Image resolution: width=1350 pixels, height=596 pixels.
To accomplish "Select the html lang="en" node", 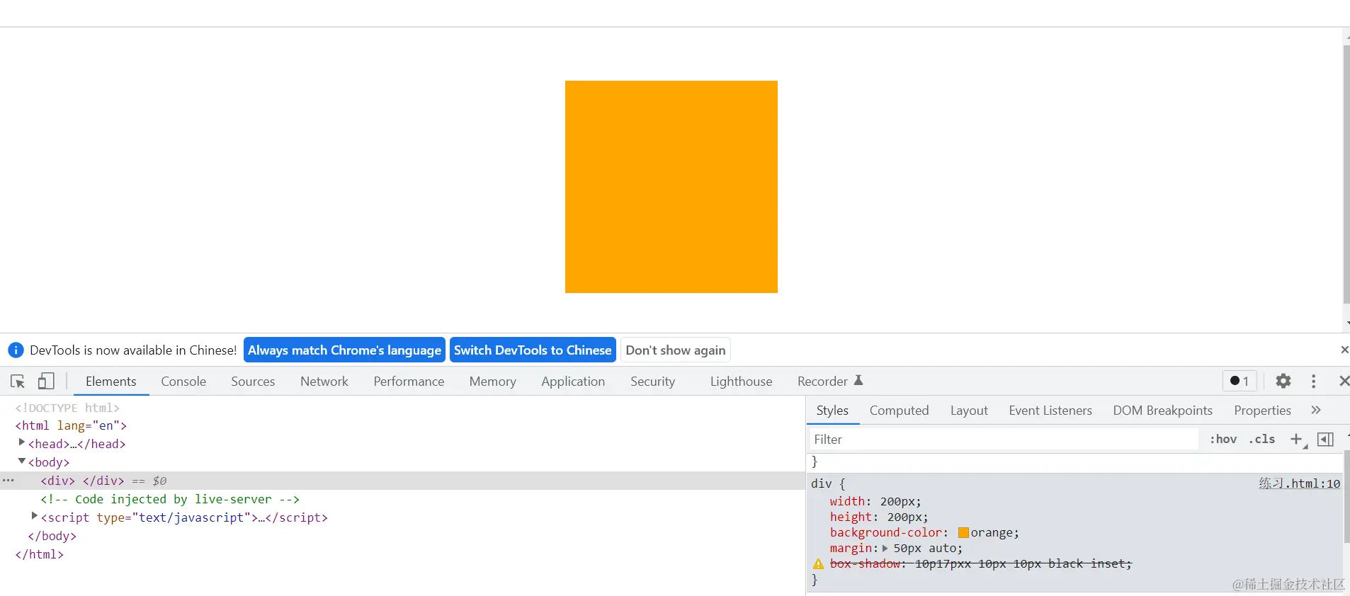I will [71, 425].
